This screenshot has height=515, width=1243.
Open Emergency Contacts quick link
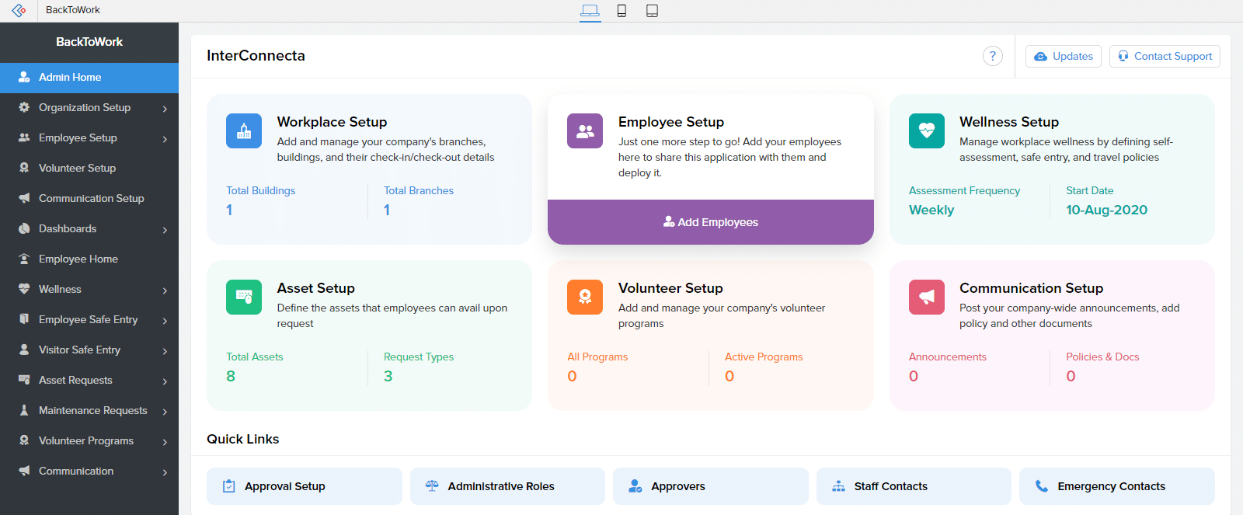[1117, 486]
